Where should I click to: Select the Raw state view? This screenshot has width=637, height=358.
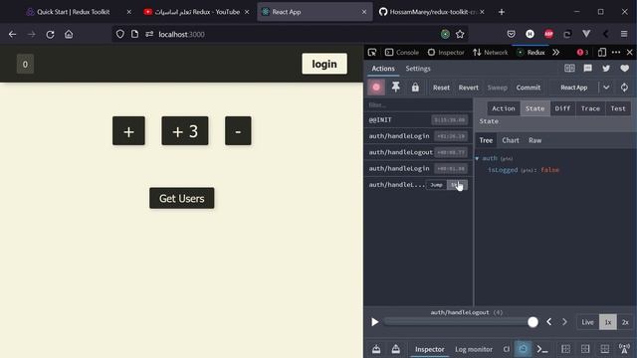tap(535, 140)
